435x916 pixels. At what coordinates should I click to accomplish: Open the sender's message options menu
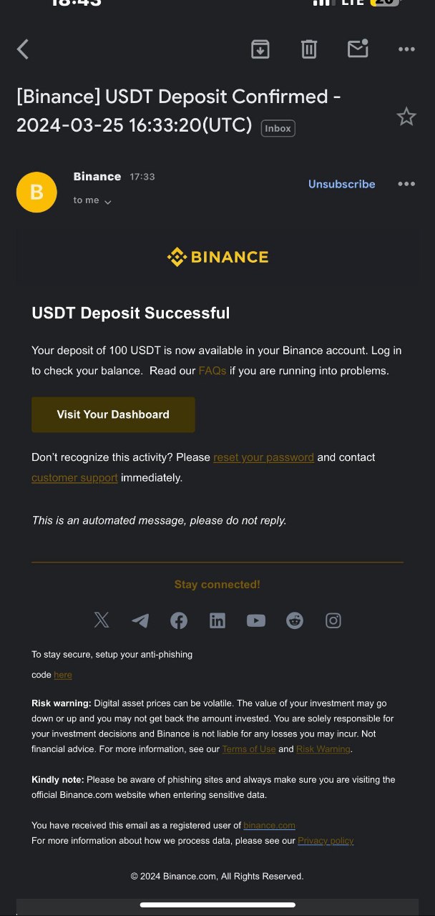(x=406, y=184)
